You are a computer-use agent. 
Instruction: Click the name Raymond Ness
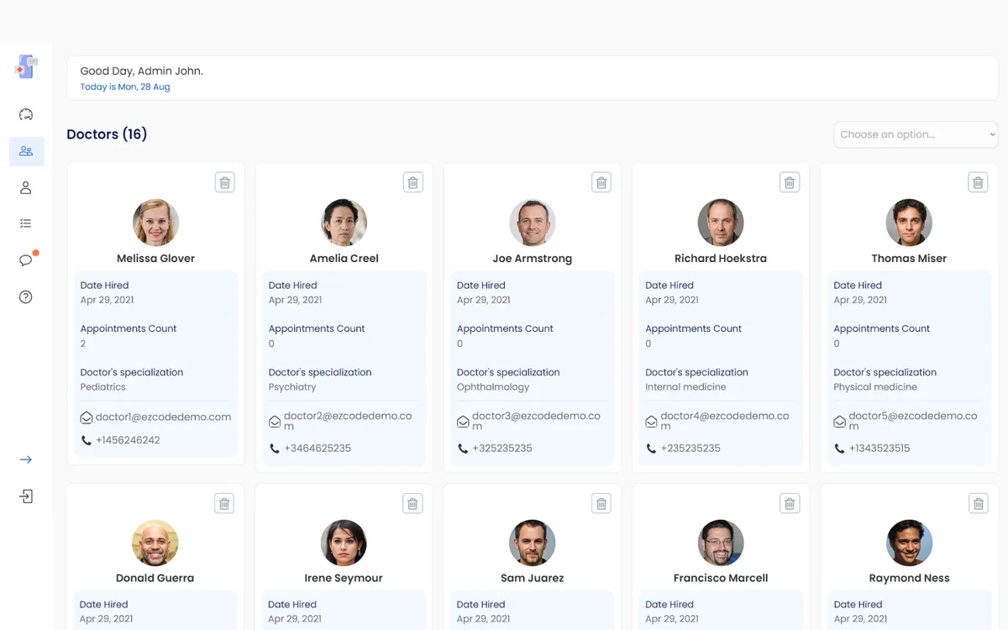tap(909, 578)
